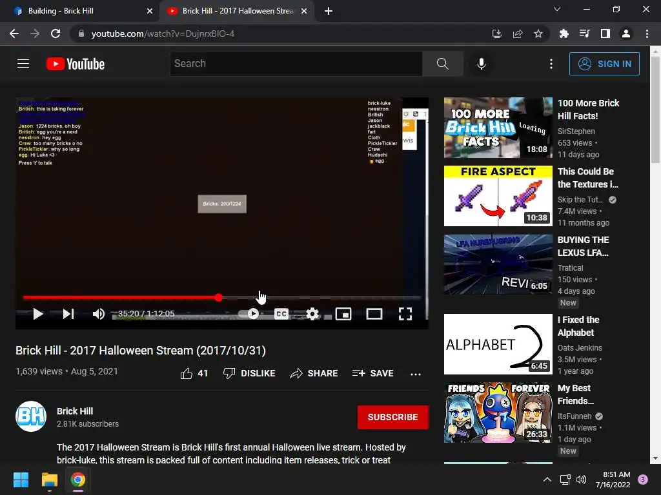Open the YouTube guide hamburger menu
This screenshot has height=495, width=661.
[23, 64]
